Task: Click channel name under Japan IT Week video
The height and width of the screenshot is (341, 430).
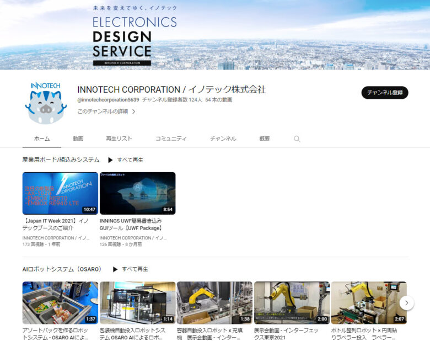Action: click(x=56, y=238)
